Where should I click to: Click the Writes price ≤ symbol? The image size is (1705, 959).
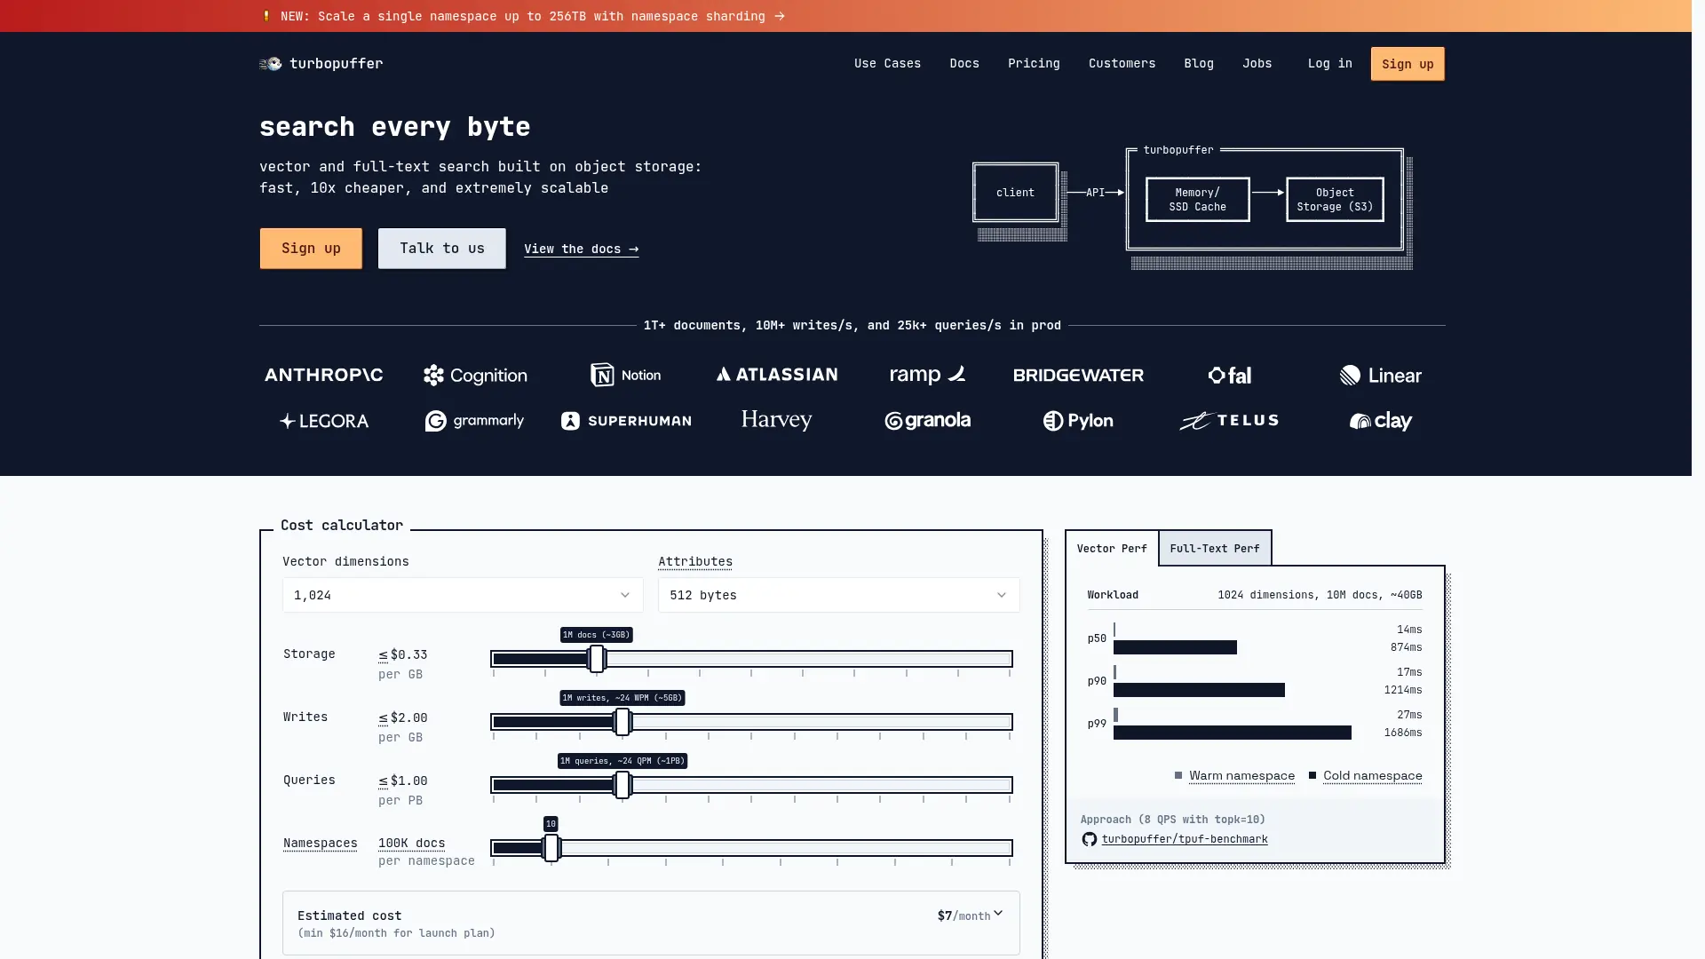coord(384,718)
